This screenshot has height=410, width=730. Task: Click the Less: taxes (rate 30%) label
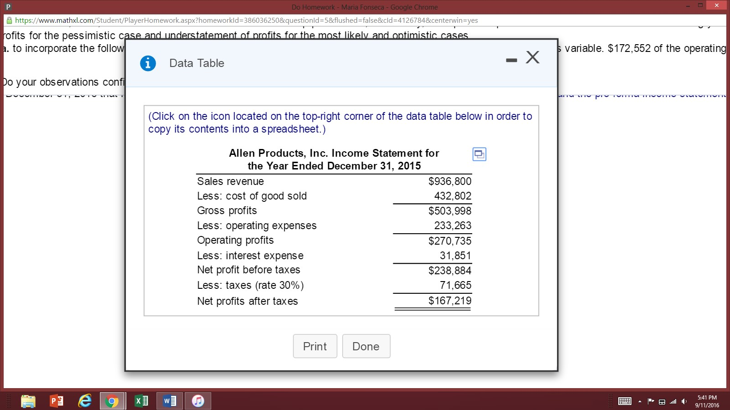(250, 285)
